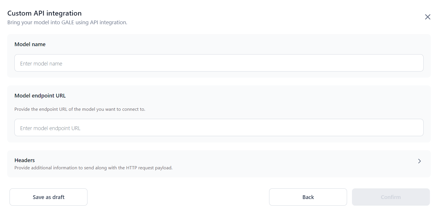The height and width of the screenshot is (212, 438).
Task: Focus the Model endpoint URL input box
Action: pos(219,127)
